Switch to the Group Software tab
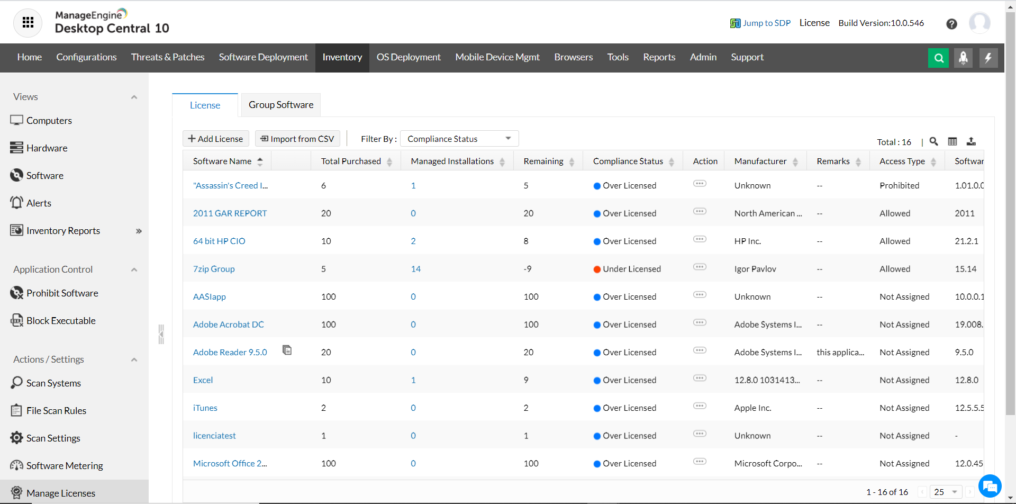The height and width of the screenshot is (504, 1016). (x=281, y=105)
